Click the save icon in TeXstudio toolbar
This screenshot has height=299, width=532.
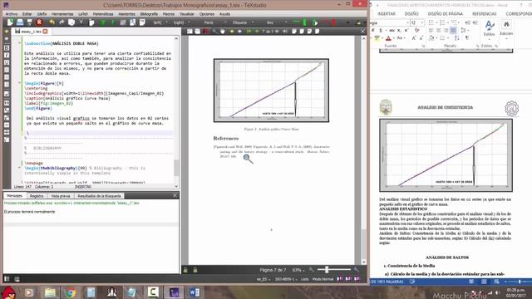30,22
